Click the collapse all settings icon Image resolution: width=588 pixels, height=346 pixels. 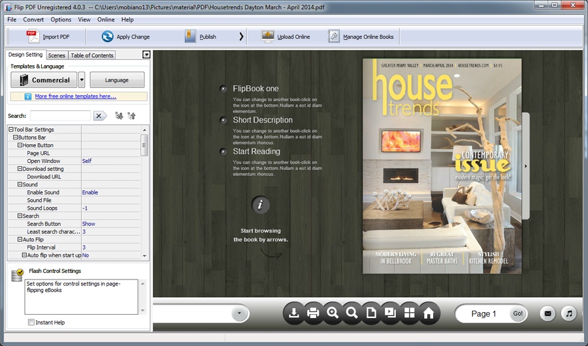pyautogui.click(x=131, y=115)
